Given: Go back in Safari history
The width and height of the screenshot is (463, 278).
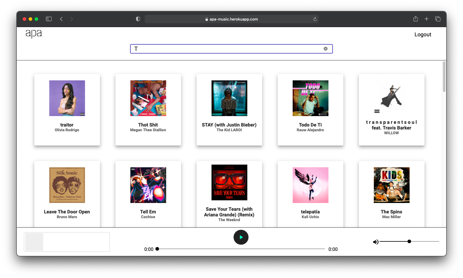Looking at the screenshot, I should click(61, 19).
